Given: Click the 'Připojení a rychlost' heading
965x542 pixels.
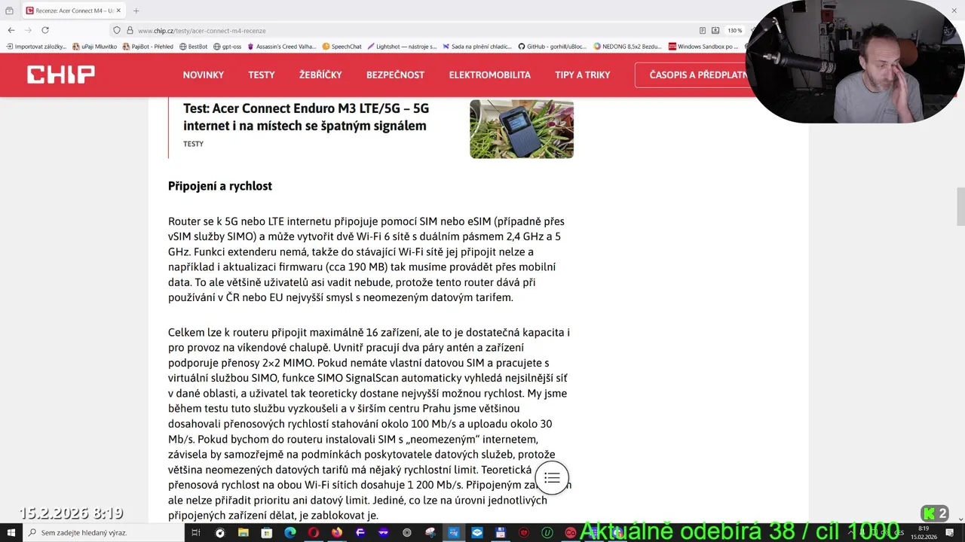Looking at the screenshot, I should 220,186.
